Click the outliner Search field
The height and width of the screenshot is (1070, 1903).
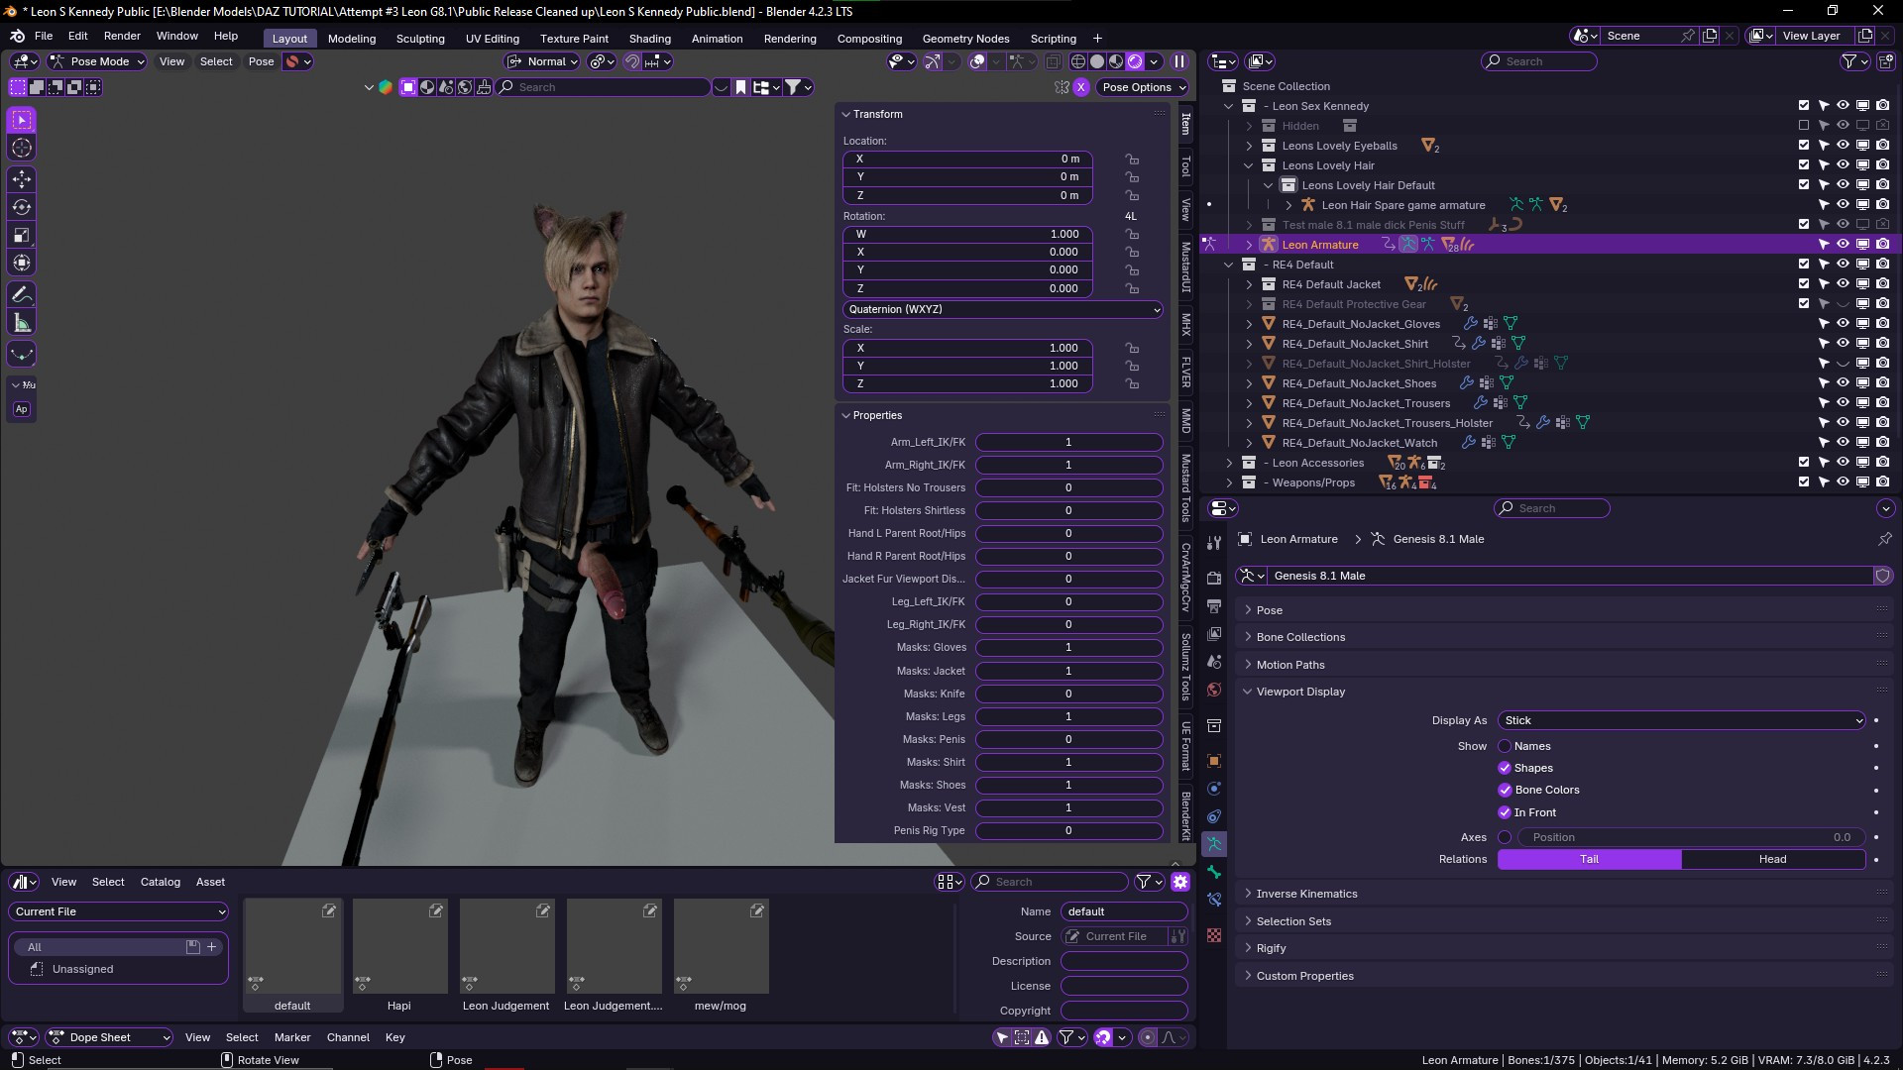click(1539, 61)
